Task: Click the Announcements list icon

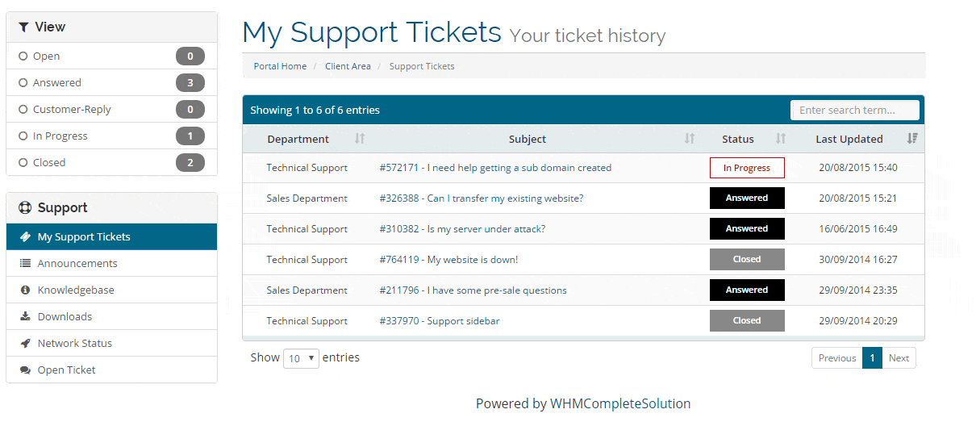Action: (25, 264)
